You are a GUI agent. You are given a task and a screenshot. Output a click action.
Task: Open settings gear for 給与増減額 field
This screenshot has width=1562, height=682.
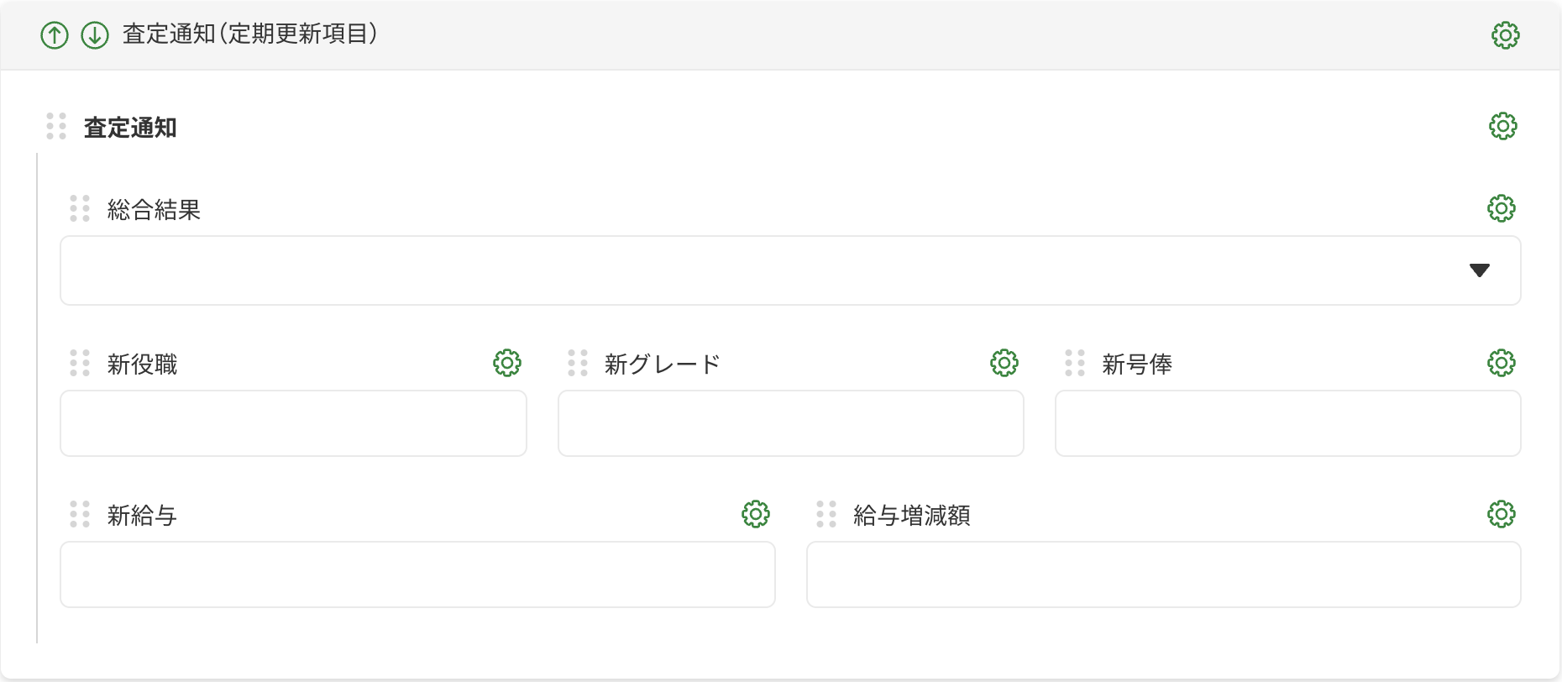1501,514
